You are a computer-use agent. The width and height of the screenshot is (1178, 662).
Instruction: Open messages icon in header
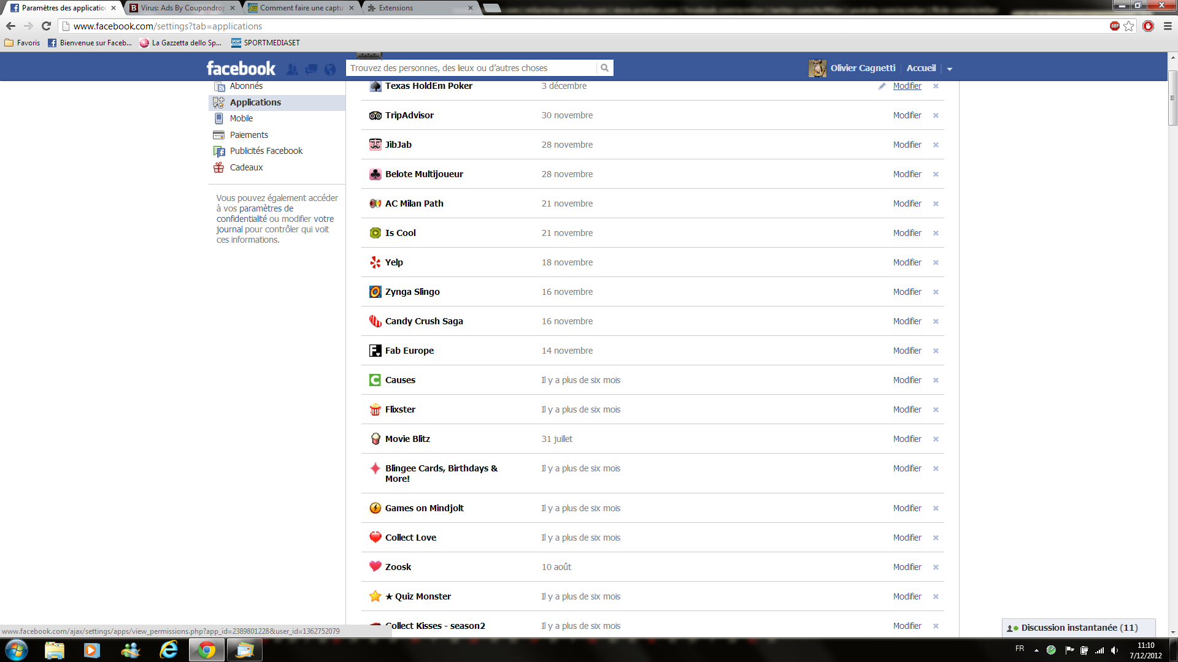point(312,69)
